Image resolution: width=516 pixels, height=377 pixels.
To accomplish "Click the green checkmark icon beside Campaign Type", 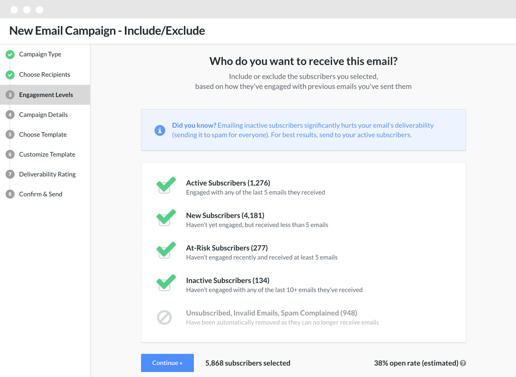I will (10, 55).
